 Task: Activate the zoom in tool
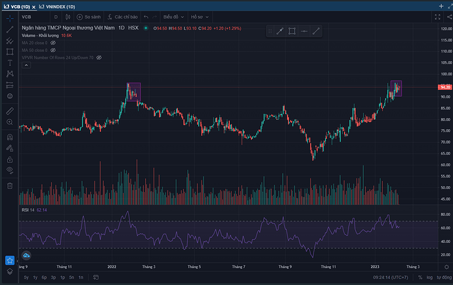[9, 122]
